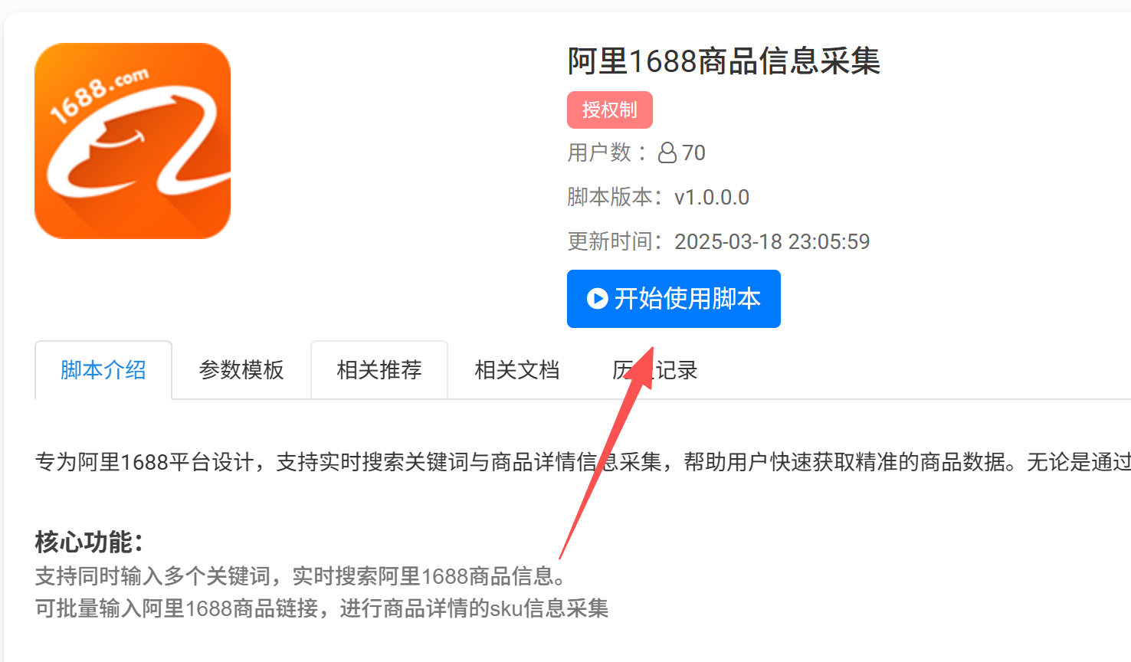Image resolution: width=1131 pixels, height=662 pixels.
Task: Click the line 支持同时输入多个关键词
Action: click(302, 575)
